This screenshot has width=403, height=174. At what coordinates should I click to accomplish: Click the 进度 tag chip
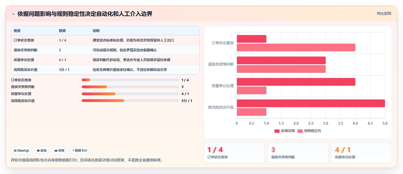60,150
